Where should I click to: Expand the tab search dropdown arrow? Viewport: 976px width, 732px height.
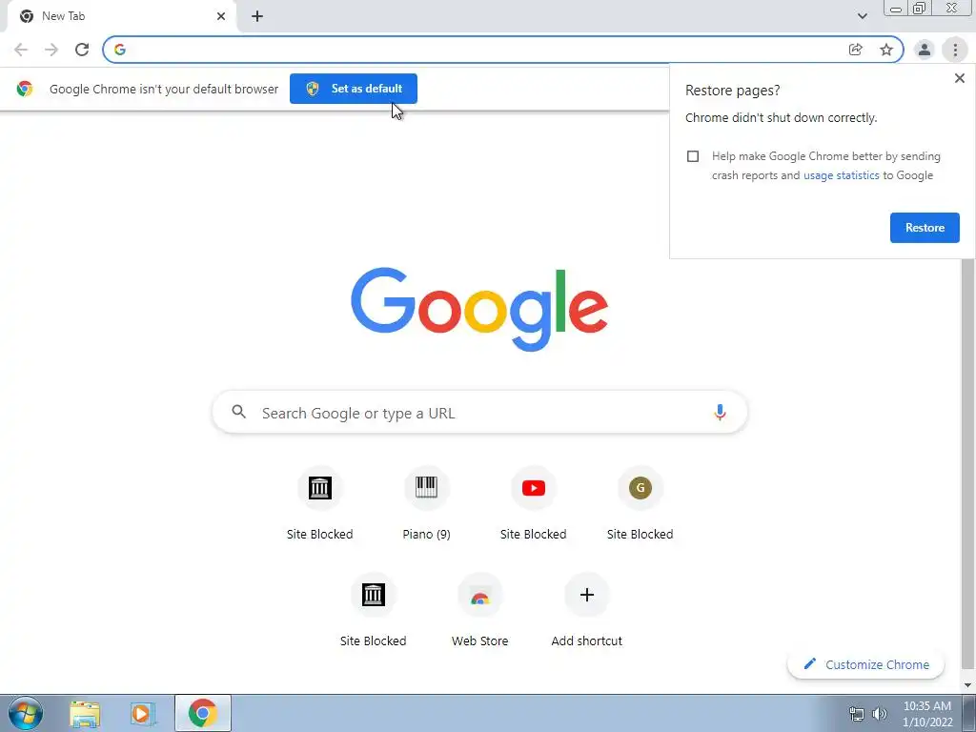click(x=862, y=16)
